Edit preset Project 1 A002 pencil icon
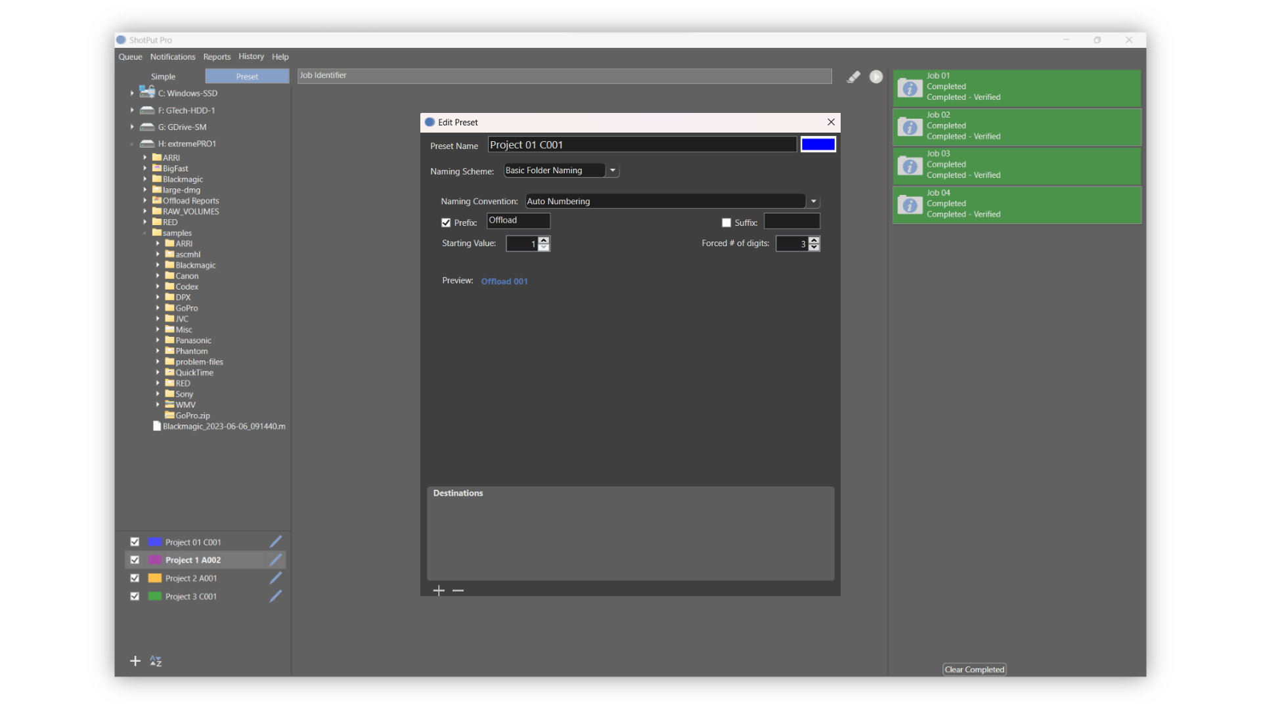 (276, 560)
